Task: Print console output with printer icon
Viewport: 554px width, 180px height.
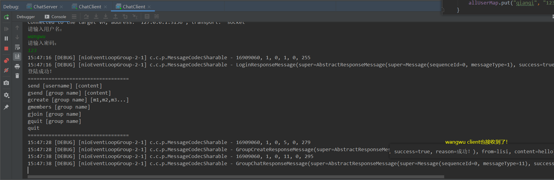Action: pos(17,66)
